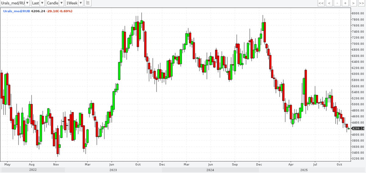Jump to chart start with << button

pos(321,3)
